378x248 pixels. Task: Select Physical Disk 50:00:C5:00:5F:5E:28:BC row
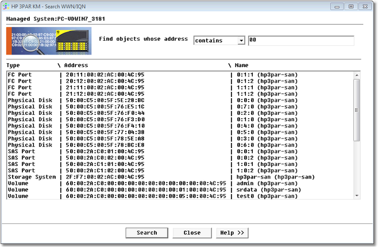click(180, 100)
